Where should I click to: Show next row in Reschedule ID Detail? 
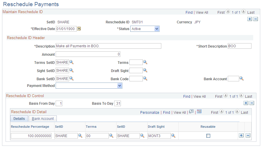coord(237,111)
